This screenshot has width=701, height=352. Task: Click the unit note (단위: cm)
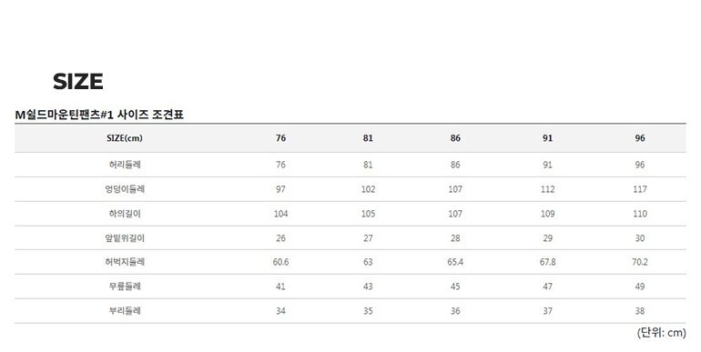click(662, 333)
